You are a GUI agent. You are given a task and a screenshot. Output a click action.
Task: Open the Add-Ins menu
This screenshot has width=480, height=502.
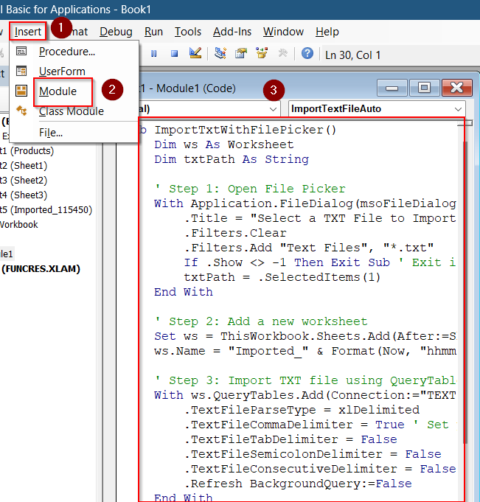232,32
